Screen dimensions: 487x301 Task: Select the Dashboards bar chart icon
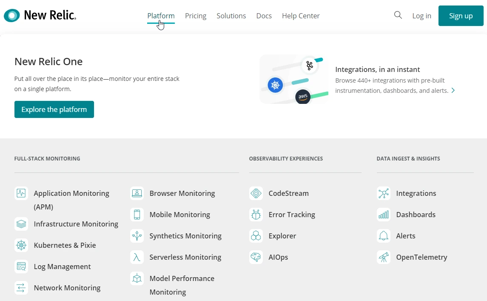383,215
